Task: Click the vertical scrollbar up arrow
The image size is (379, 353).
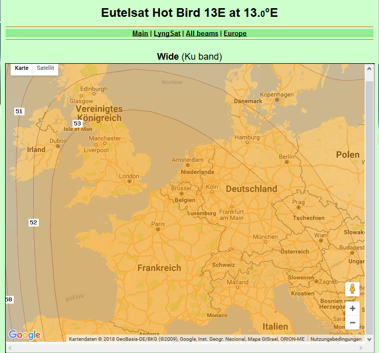Action: coord(369,68)
